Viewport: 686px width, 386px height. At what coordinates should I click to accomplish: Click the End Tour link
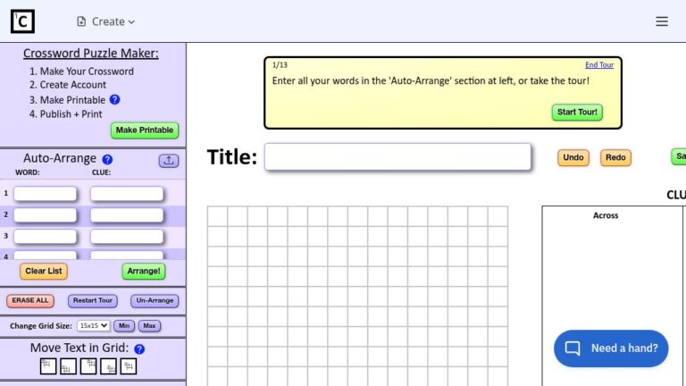click(x=599, y=64)
